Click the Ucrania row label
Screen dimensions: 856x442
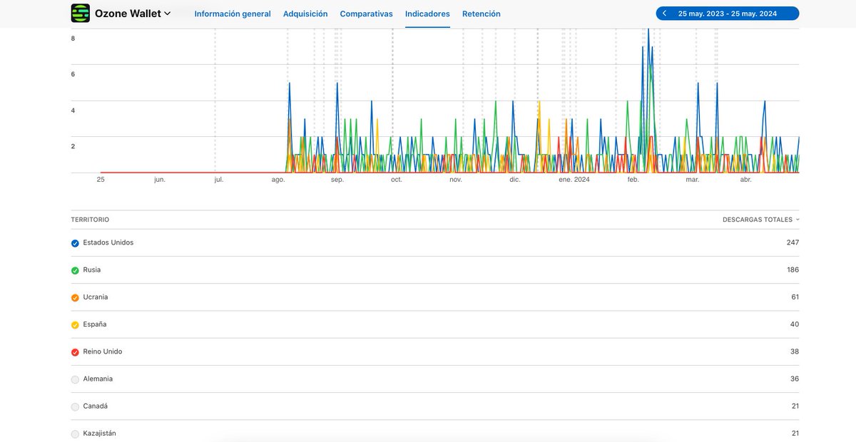tap(96, 297)
